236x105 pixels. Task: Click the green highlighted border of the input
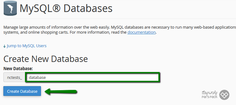click(93, 73)
